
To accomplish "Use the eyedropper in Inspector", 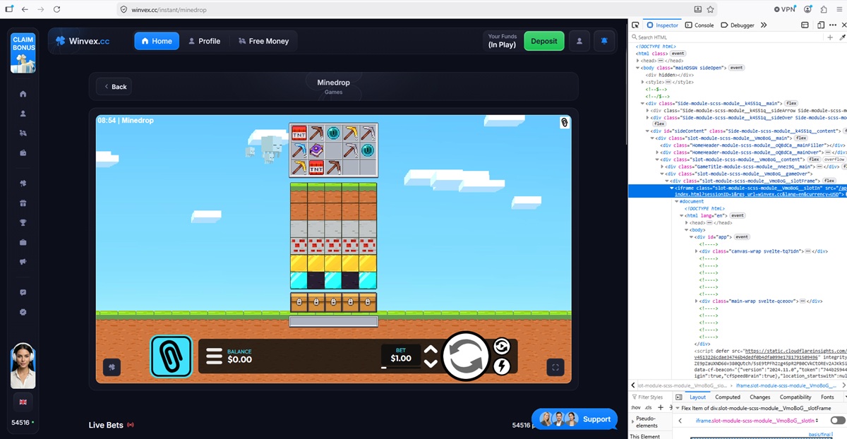I will click(841, 37).
